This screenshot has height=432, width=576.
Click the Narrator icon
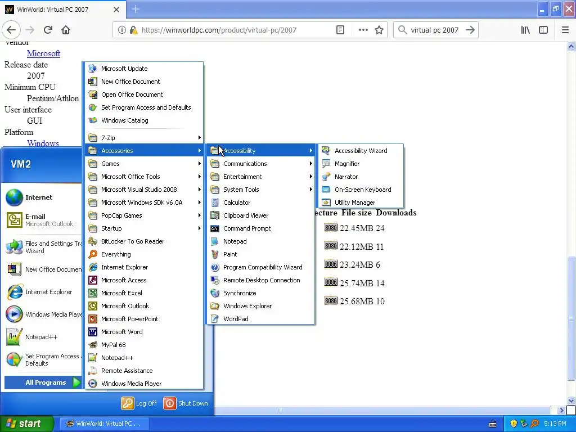(326, 177)
